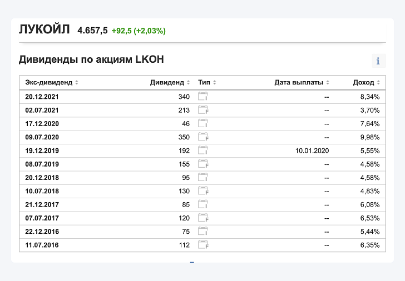The height and width of the screenshot is (281, 405).
Task: Select the 20.12.2021 ex-dividend date
Action: point(42,97)
